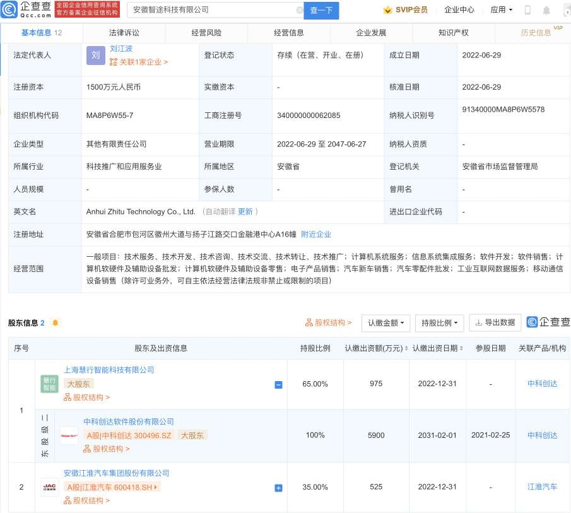The height and width of the screenshot is (513, 571).
Task: Open 中科创达 related product in secondary shareholder row
Action: (x=542, y=435)
